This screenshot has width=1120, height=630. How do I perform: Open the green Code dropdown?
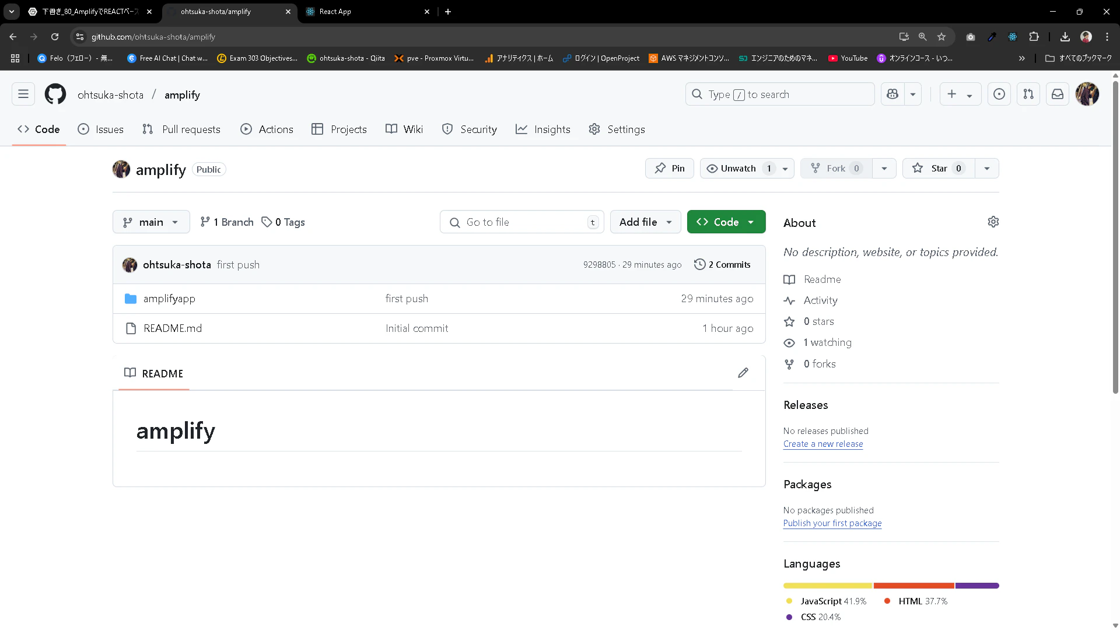[726, 222]
